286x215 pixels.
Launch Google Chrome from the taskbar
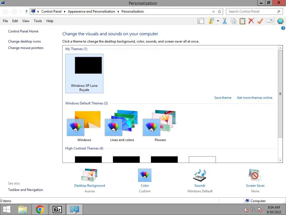pyautogui.click(x=40, y=209)
